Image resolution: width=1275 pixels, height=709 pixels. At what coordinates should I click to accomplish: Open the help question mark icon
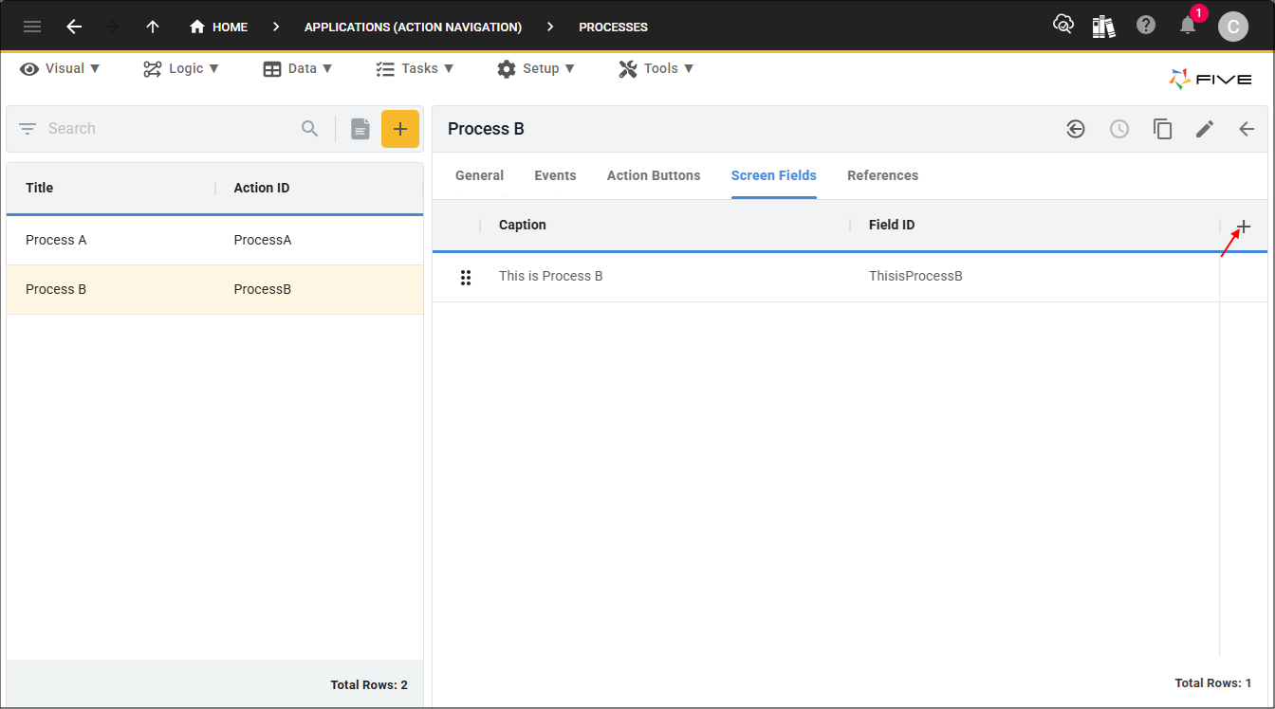1146,26
